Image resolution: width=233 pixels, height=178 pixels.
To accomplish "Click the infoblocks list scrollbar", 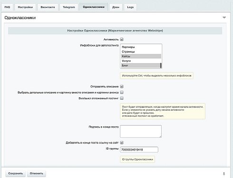I will 161,66.
